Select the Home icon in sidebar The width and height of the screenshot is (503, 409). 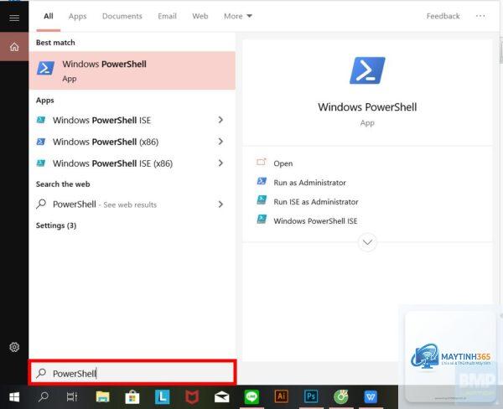pyautogui.click(x=14, y=47)
